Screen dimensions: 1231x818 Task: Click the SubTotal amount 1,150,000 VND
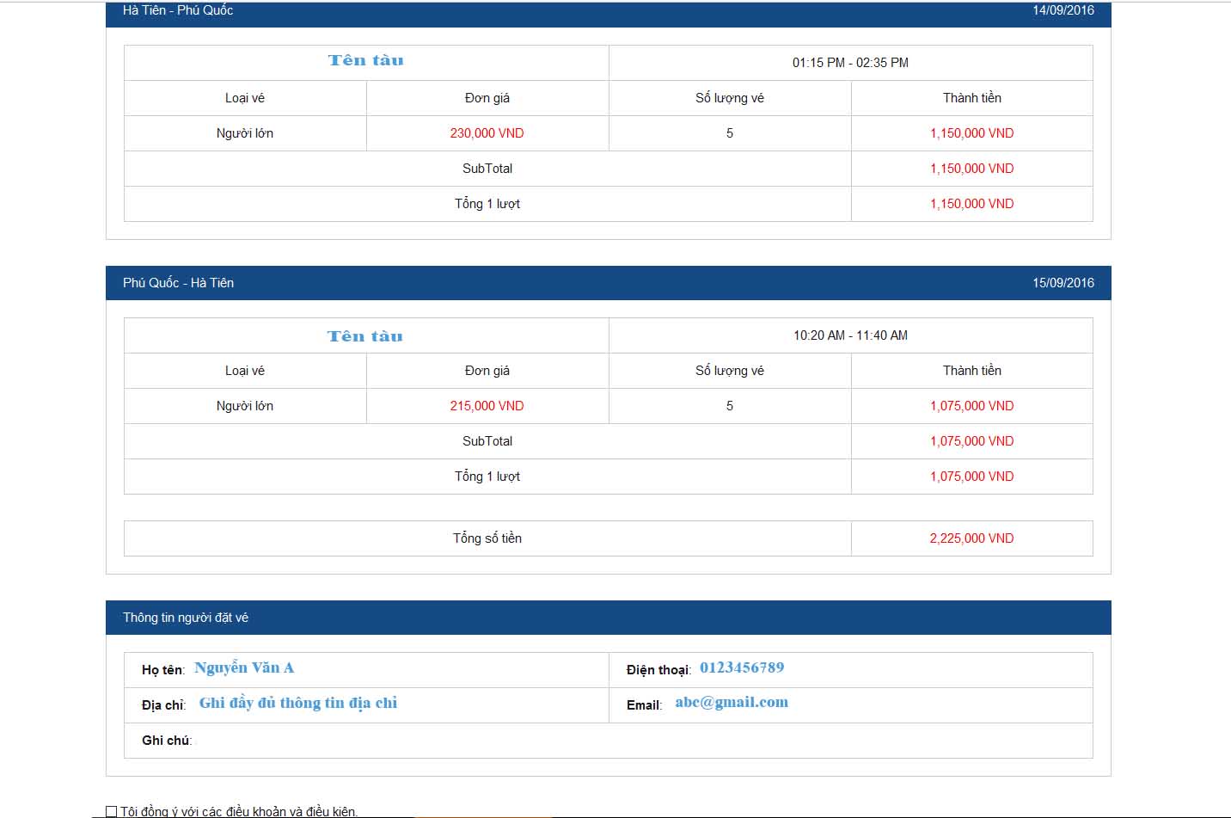pyautogui.click(x=971, y=169)
